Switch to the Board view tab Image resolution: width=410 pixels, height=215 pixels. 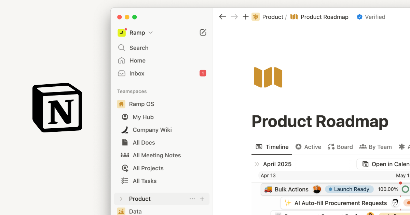coord(340,147)
